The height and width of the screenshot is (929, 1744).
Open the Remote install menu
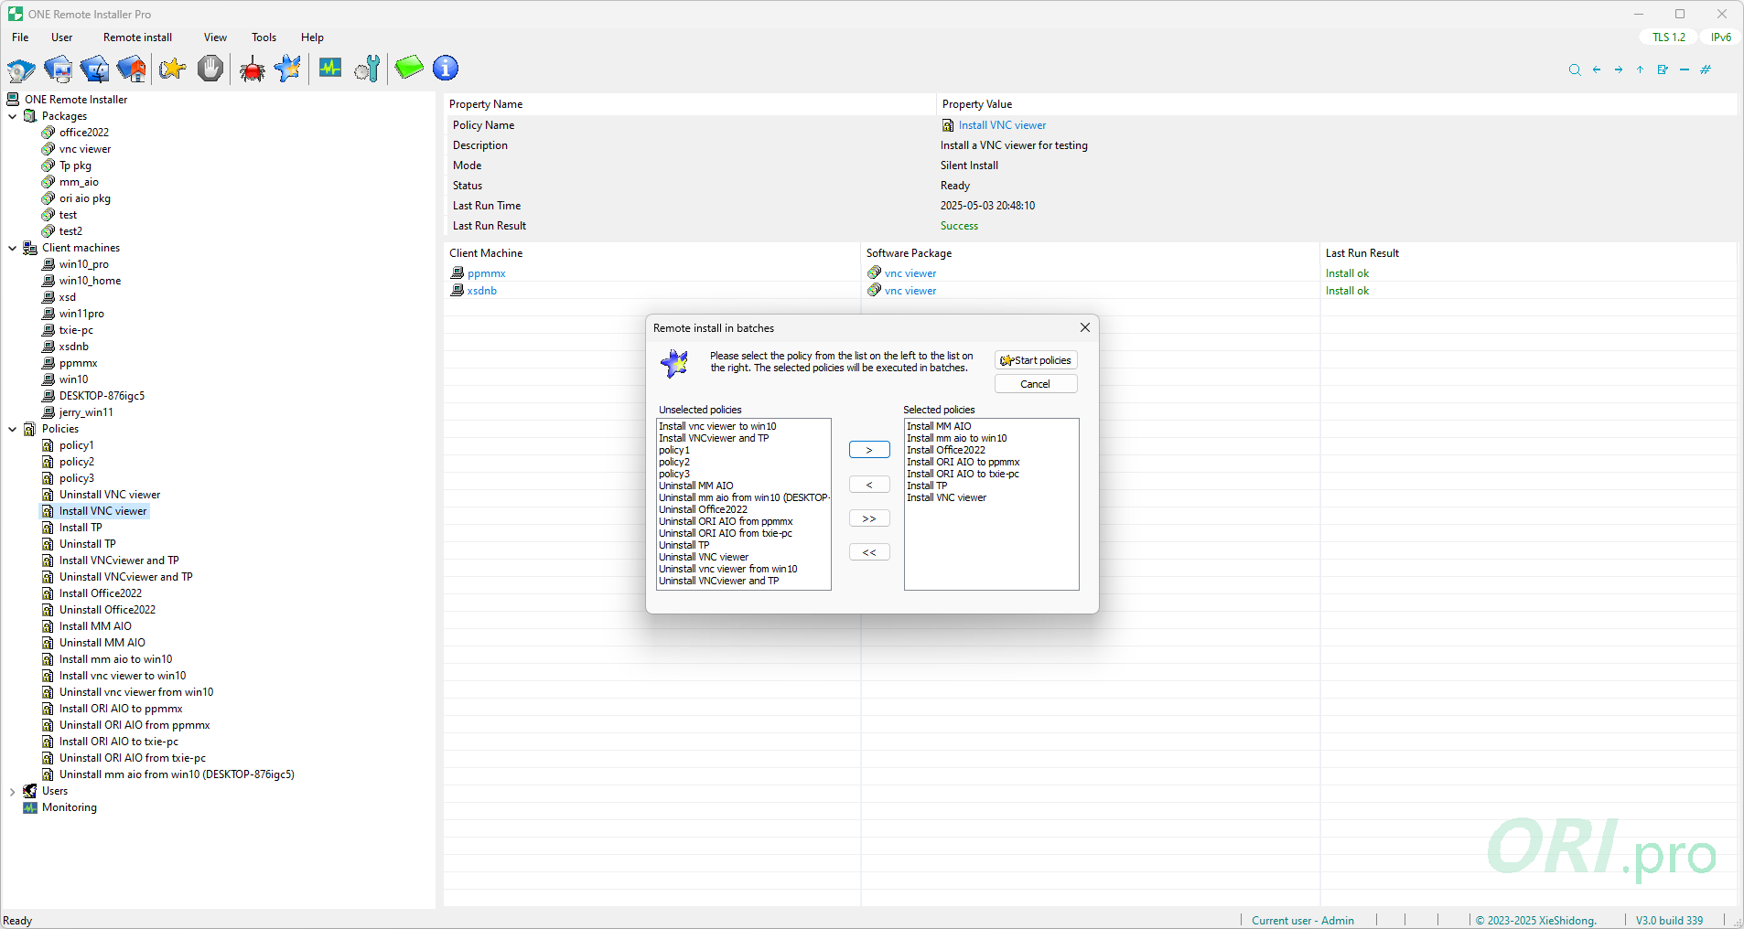(x=137, y=37)
